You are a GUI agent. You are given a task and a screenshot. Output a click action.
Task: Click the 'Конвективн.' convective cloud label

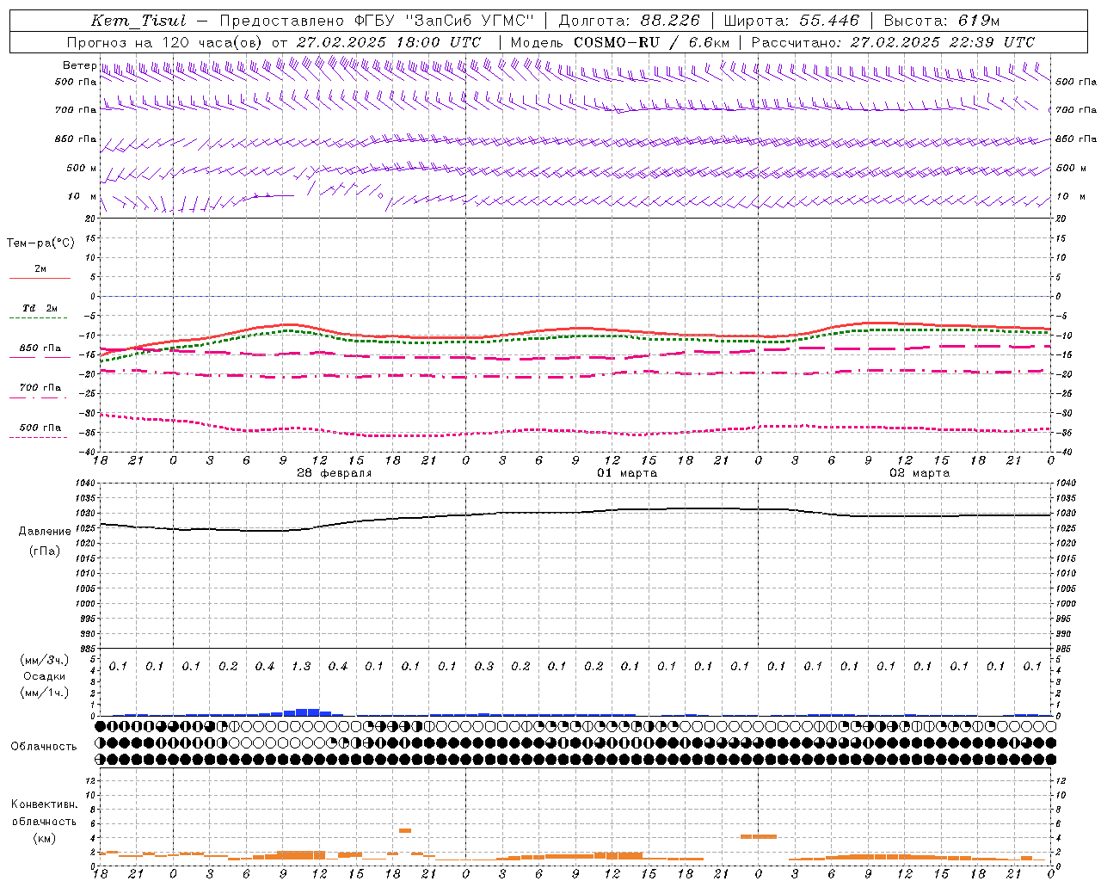tap(44, 804)
